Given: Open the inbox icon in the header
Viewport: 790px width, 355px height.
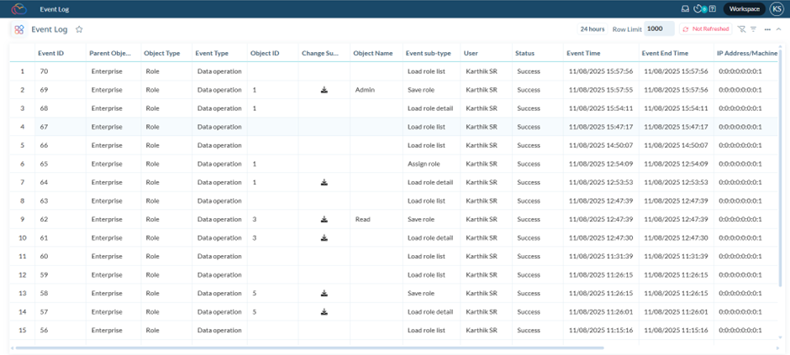Looking at the screenshot, I should 685,9.
